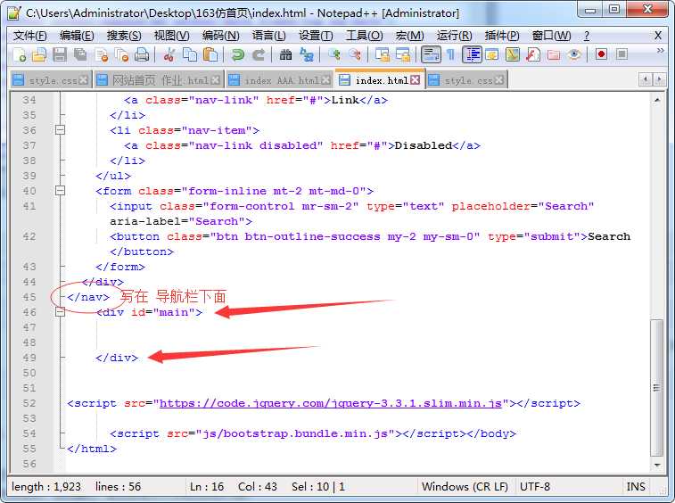Open the Replace dialog icon
The height and width of the screenshot is (503, 675).
(307, 55)
